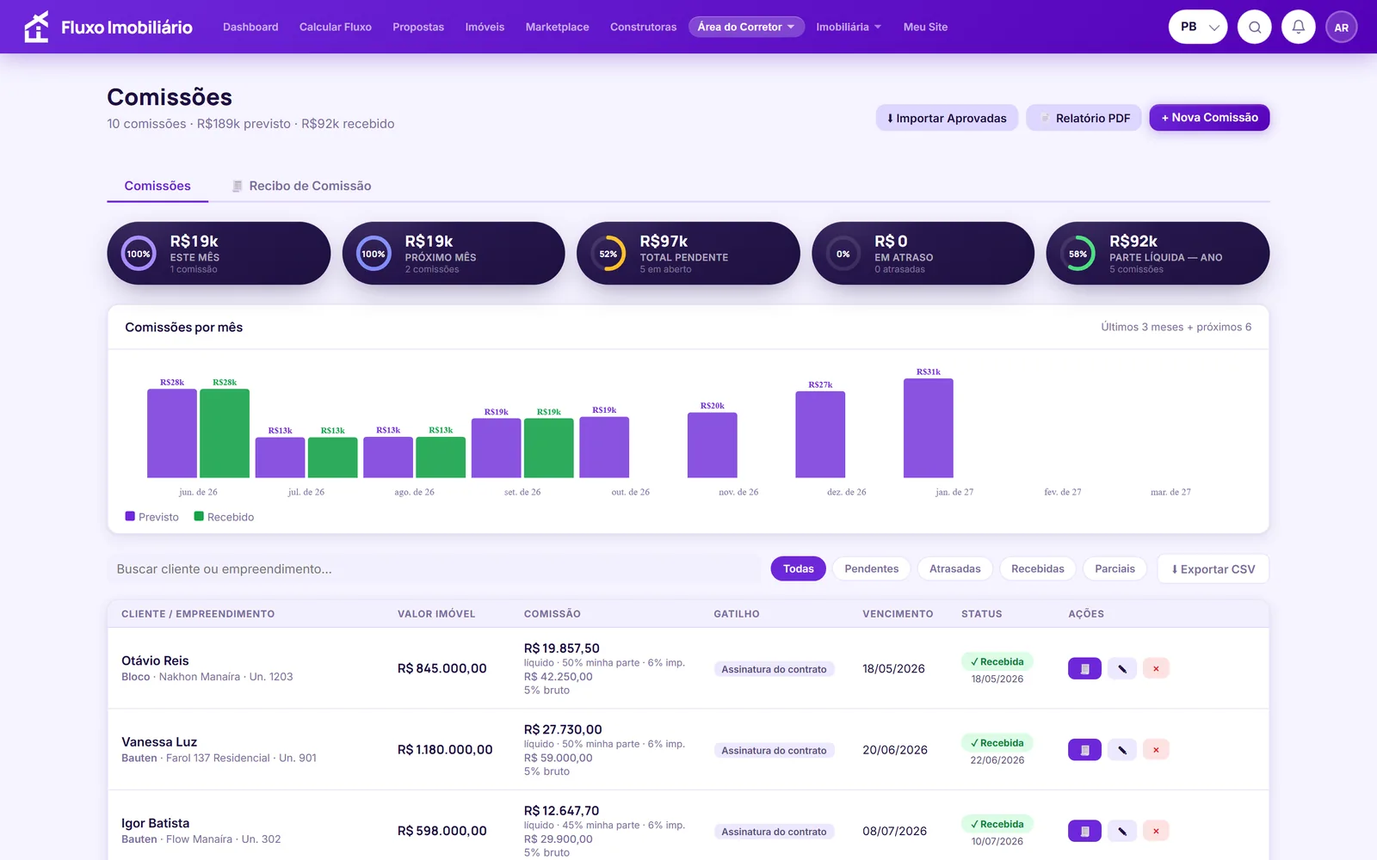Go to Dashboard in navigation
The image size is (1377, 860).
250,27
